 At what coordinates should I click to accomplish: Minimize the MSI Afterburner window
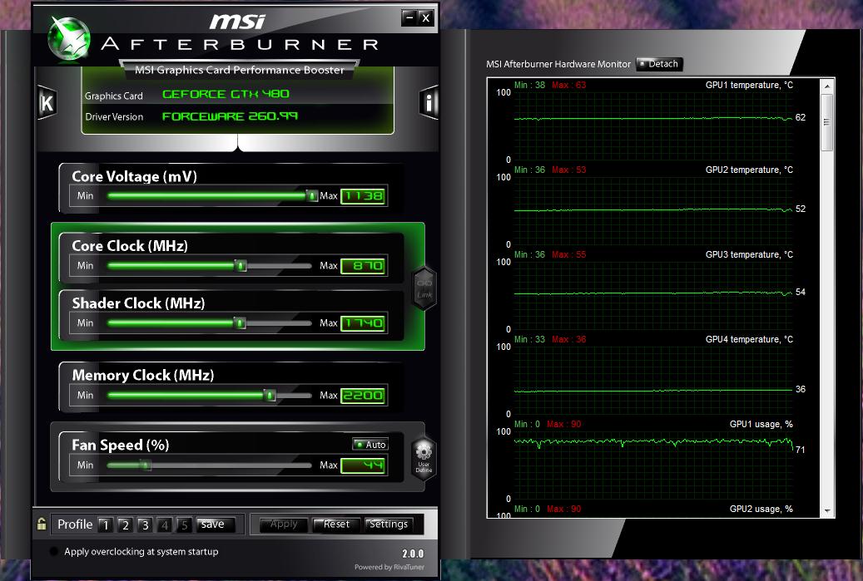pyautogui.click(x=409, y=18)
